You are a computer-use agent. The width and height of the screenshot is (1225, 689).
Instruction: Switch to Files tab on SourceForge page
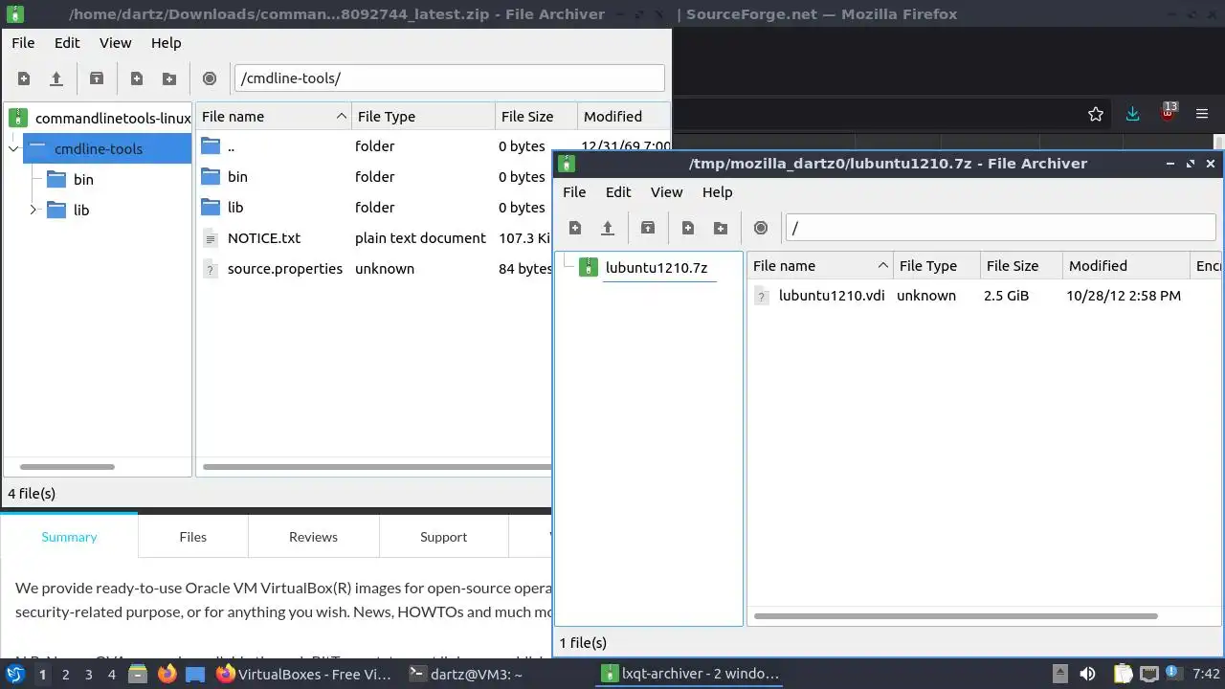[x=192, y=537]
